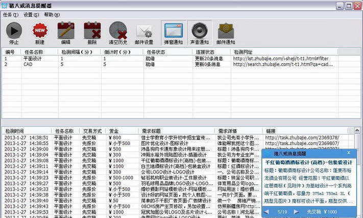363x218 pixels.
Task: Go to previous message in popup
Action: point(267,212)
